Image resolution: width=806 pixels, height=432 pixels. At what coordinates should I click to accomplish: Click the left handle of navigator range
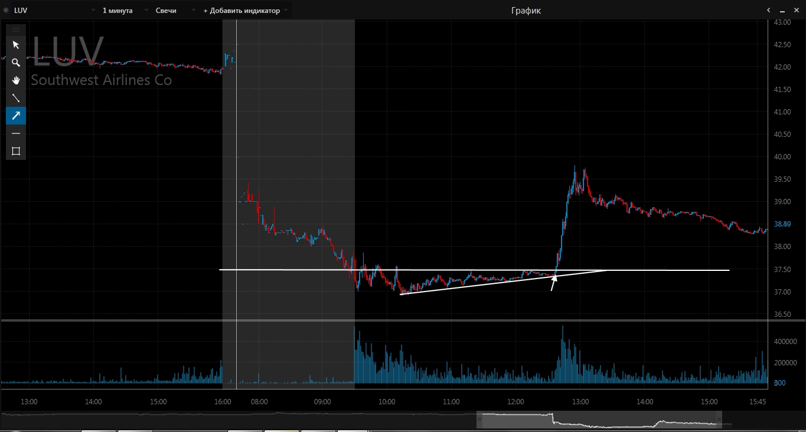click(x=479, y=420)
